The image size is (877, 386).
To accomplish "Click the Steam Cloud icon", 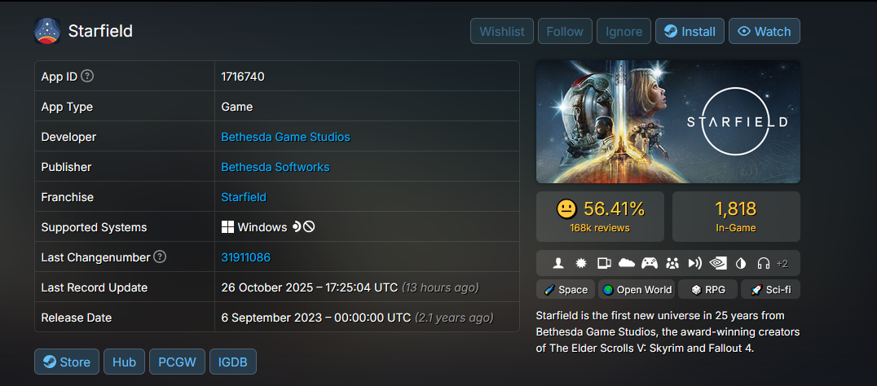I will click(627, 263).
